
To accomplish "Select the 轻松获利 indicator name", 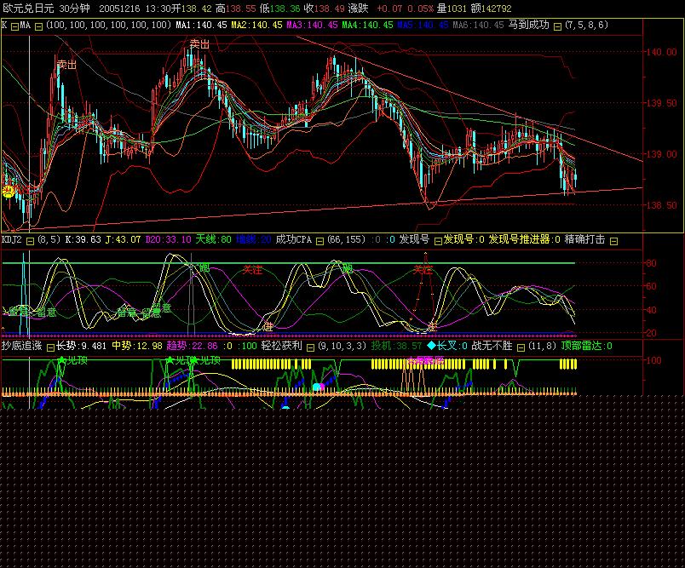I will tap(282, 347).
